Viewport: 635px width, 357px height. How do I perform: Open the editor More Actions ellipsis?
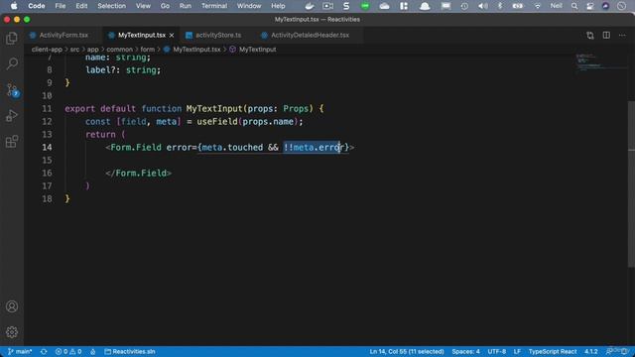pos(622,36)
